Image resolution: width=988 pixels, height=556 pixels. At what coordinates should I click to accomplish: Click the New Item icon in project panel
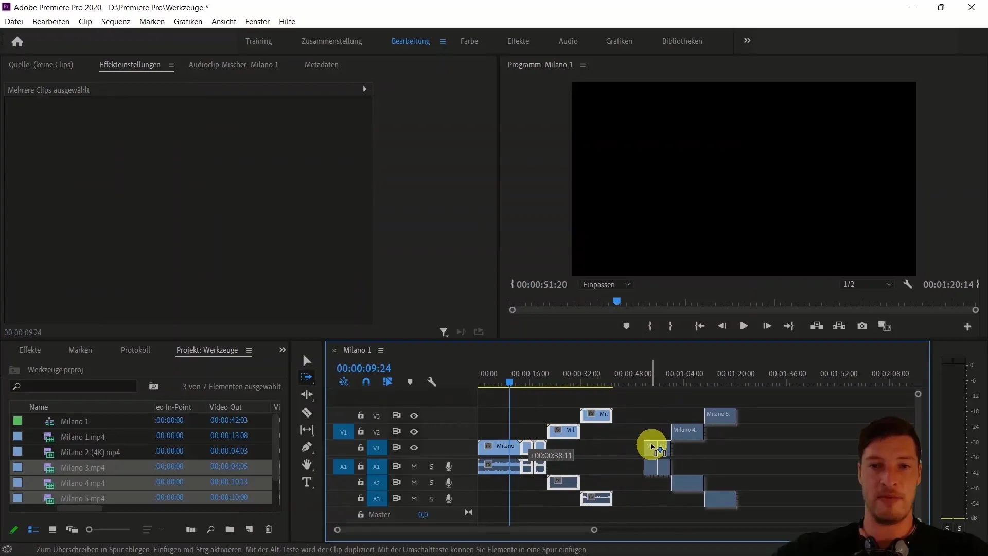(x=250, y=529)
